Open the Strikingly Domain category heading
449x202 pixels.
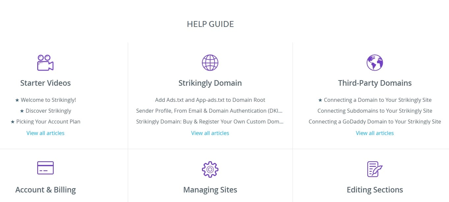point(210,83)
